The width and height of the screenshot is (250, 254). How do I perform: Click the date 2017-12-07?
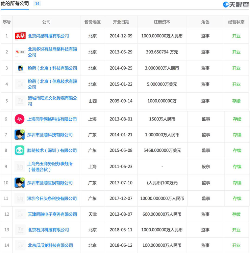[121, 198]
